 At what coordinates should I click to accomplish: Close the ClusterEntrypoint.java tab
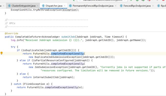point(38,6)
